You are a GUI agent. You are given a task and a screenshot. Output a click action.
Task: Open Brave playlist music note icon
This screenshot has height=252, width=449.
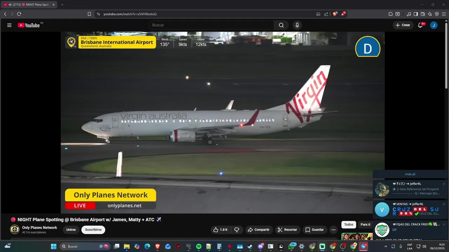pyautogui.click(x=409, y=14)
